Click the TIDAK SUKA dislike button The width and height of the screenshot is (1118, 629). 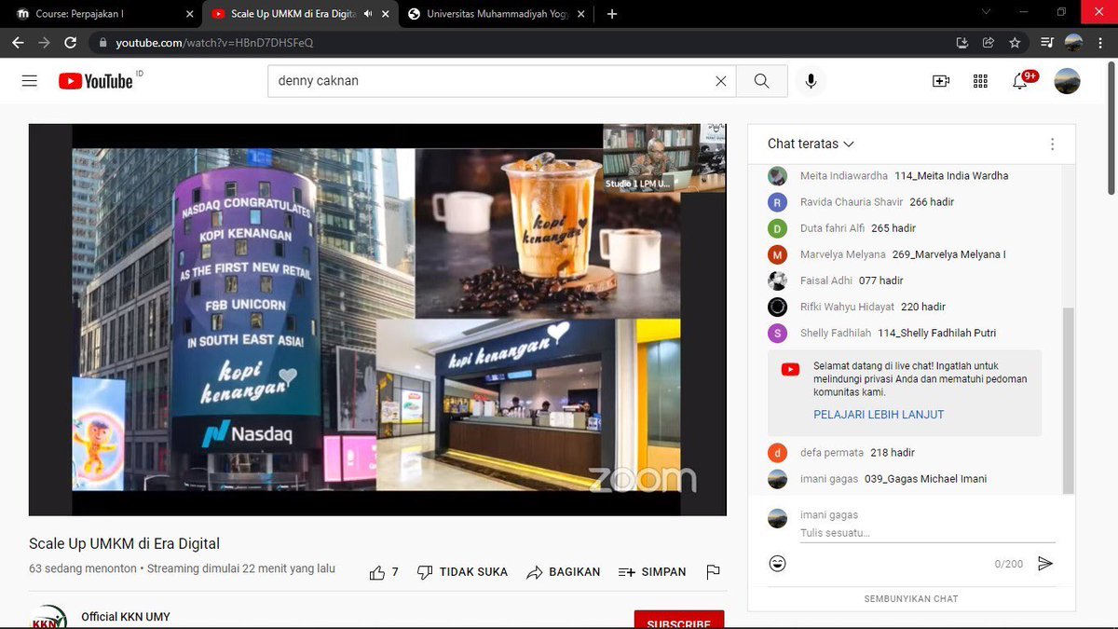(x=462, y=572)
